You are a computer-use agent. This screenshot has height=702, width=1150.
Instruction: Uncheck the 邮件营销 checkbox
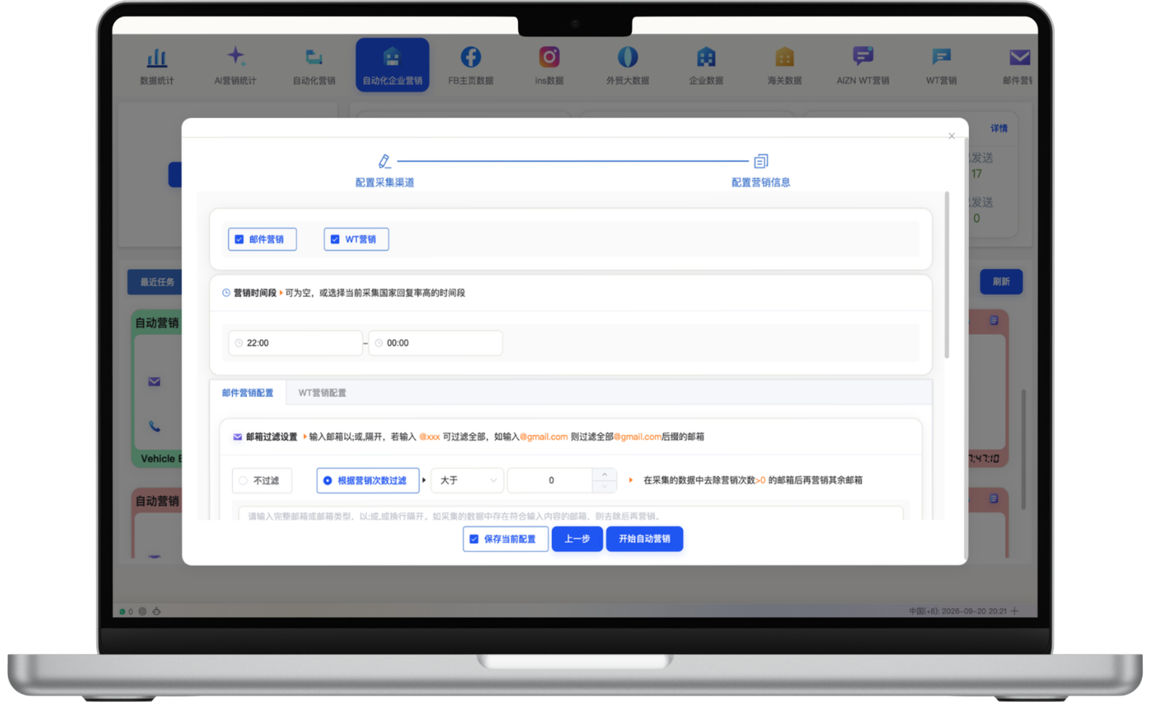pyautogui.click(x=239, y=239)
